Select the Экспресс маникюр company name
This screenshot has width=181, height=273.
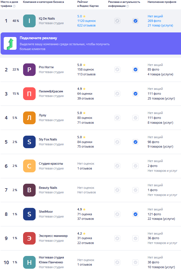click(53, 236)
